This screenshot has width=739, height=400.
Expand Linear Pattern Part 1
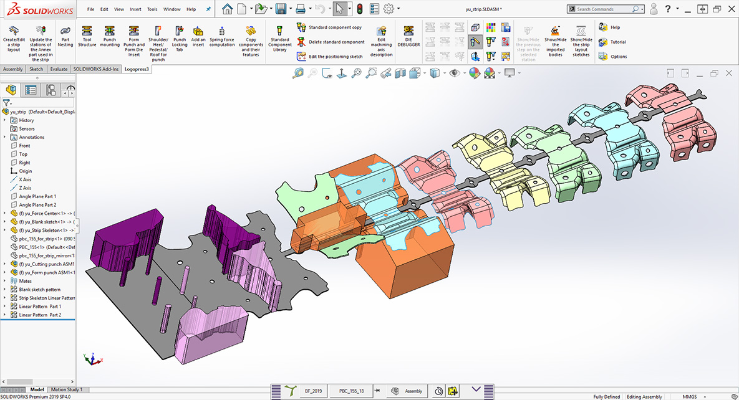click(5, 307)
